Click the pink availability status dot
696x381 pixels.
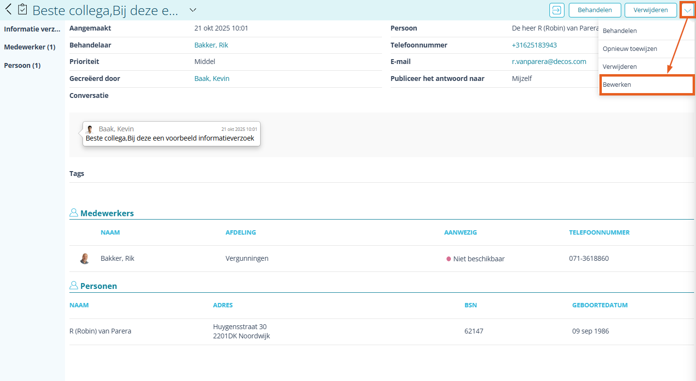(x=448, y=259)
